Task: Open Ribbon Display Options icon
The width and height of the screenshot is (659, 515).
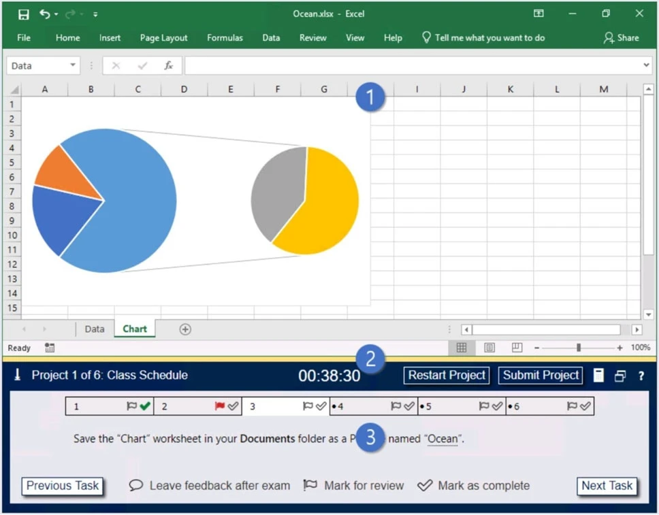Action: 539,14
